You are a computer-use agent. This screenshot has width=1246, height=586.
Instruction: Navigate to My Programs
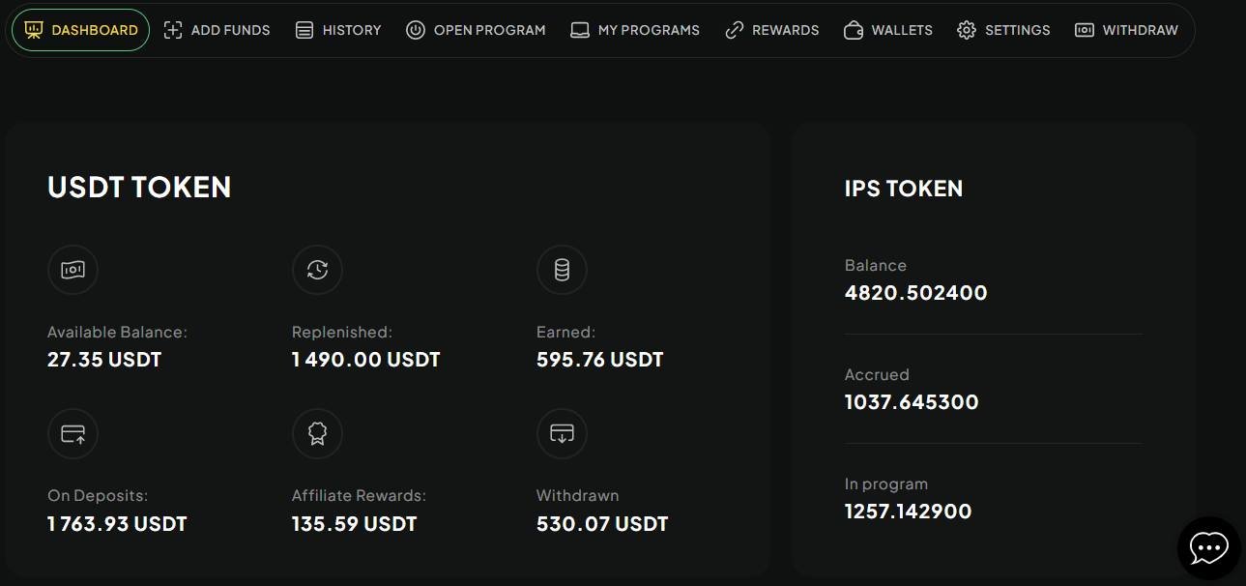coord(635,30)
